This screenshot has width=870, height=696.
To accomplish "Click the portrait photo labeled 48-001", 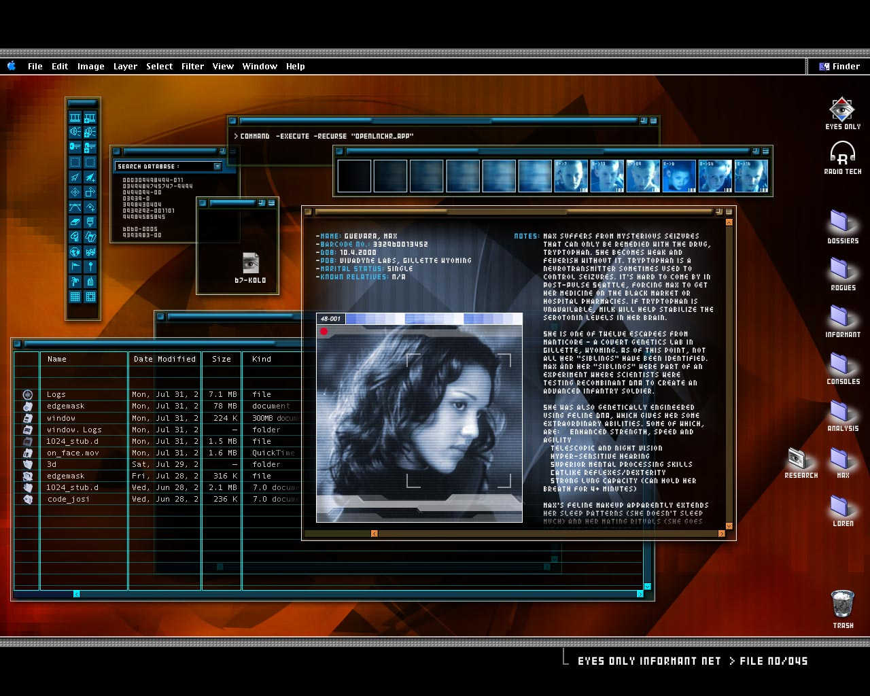I will click(x=419, y=417).
